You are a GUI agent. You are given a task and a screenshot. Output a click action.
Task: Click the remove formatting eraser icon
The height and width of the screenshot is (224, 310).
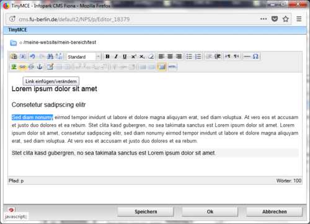[x=151, y=56]
